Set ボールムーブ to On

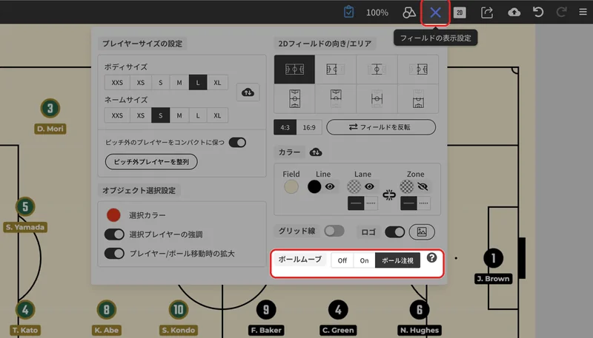tap(364, 260)
